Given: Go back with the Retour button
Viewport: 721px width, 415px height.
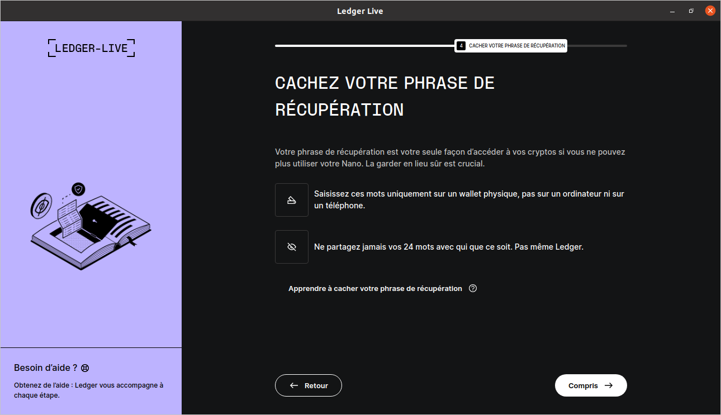Looking at the screenshot, I should [308, 385].
